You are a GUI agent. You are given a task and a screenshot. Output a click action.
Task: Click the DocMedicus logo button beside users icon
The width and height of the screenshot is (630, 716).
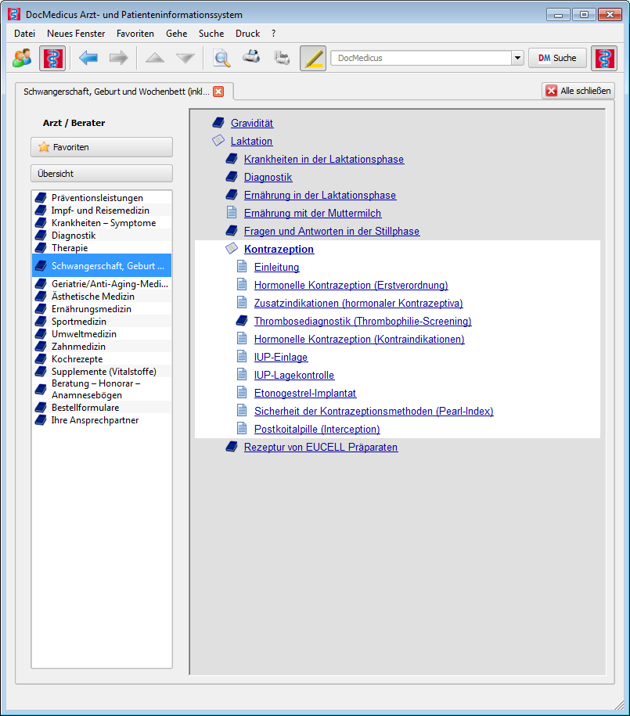coord(52,58)
